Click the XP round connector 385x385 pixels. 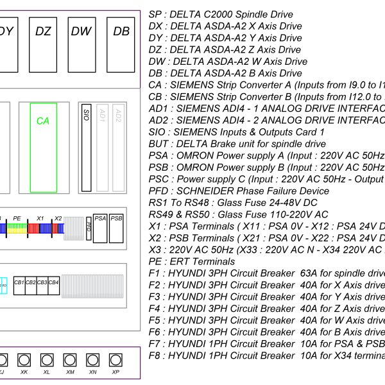pyautogui.click(x=115, y=359)
